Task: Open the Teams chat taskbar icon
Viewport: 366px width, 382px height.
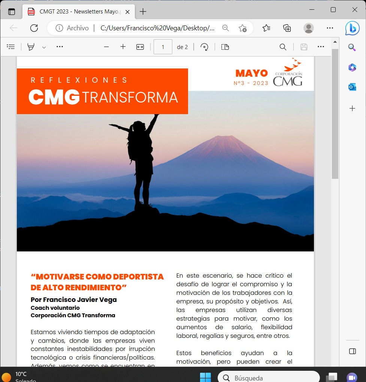Action: coord(352,378)
